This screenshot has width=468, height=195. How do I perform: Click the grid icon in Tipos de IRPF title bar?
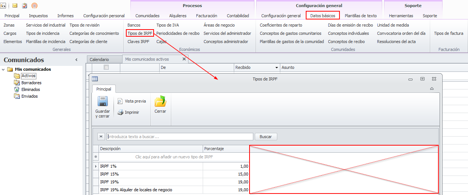click(x=95, y=79)
